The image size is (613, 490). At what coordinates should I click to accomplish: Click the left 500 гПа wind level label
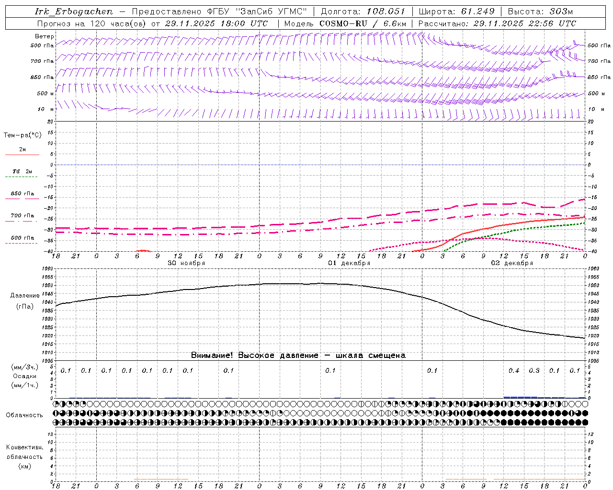[x=42, y=45]
